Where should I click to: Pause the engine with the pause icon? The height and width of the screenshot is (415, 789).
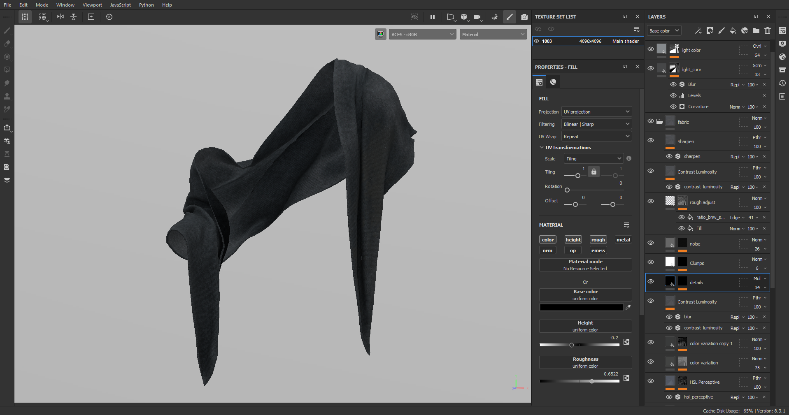pos(432,17)
